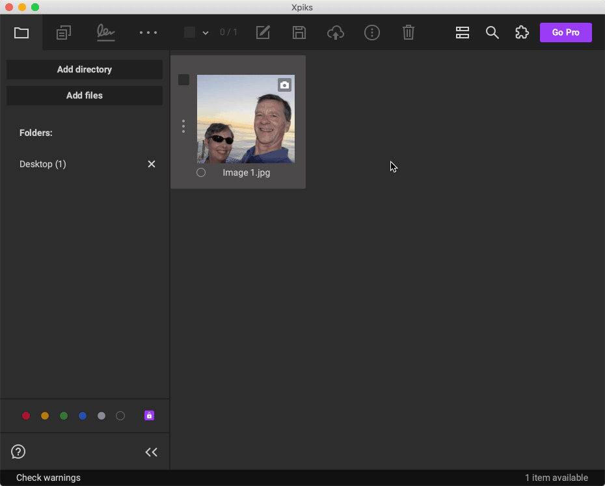
Task: Open file information with the info icon
Action: point(372,33)
